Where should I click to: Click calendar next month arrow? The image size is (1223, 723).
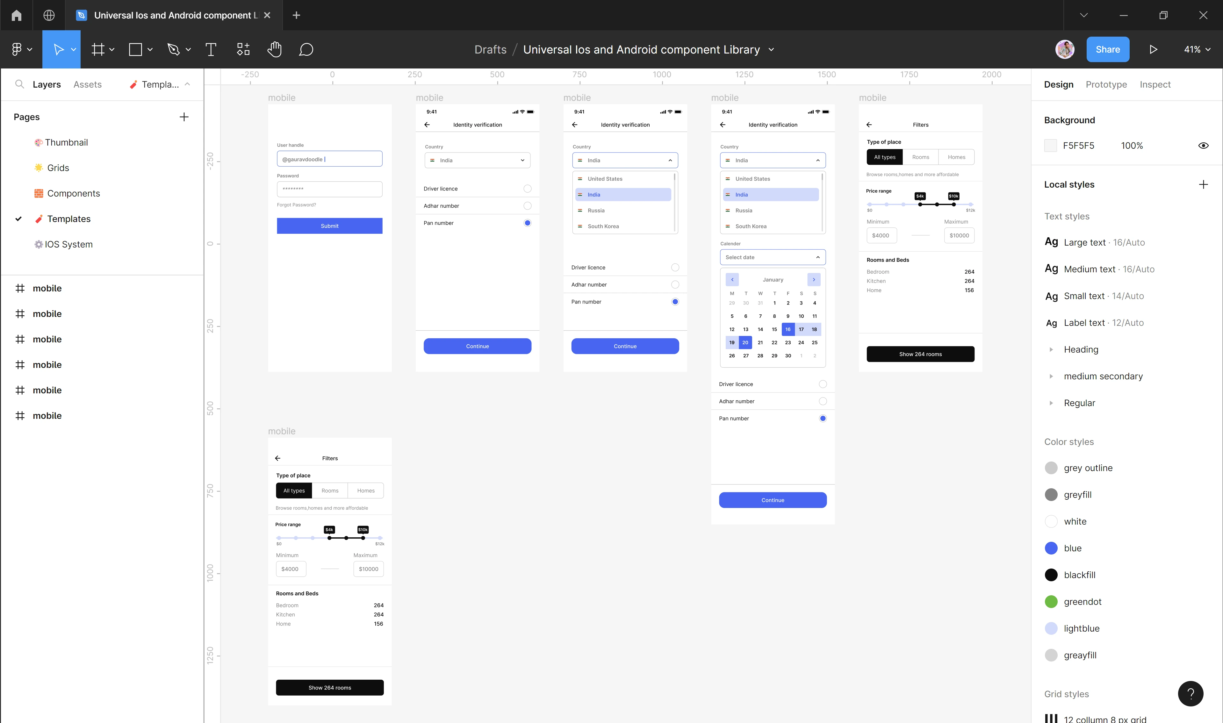tap(814, 280)
